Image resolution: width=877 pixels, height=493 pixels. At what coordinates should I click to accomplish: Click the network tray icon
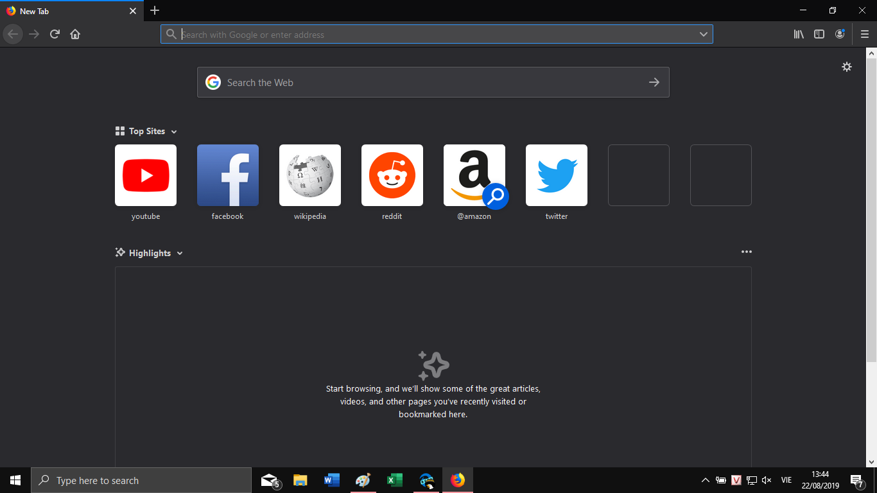tap(752, 480)
